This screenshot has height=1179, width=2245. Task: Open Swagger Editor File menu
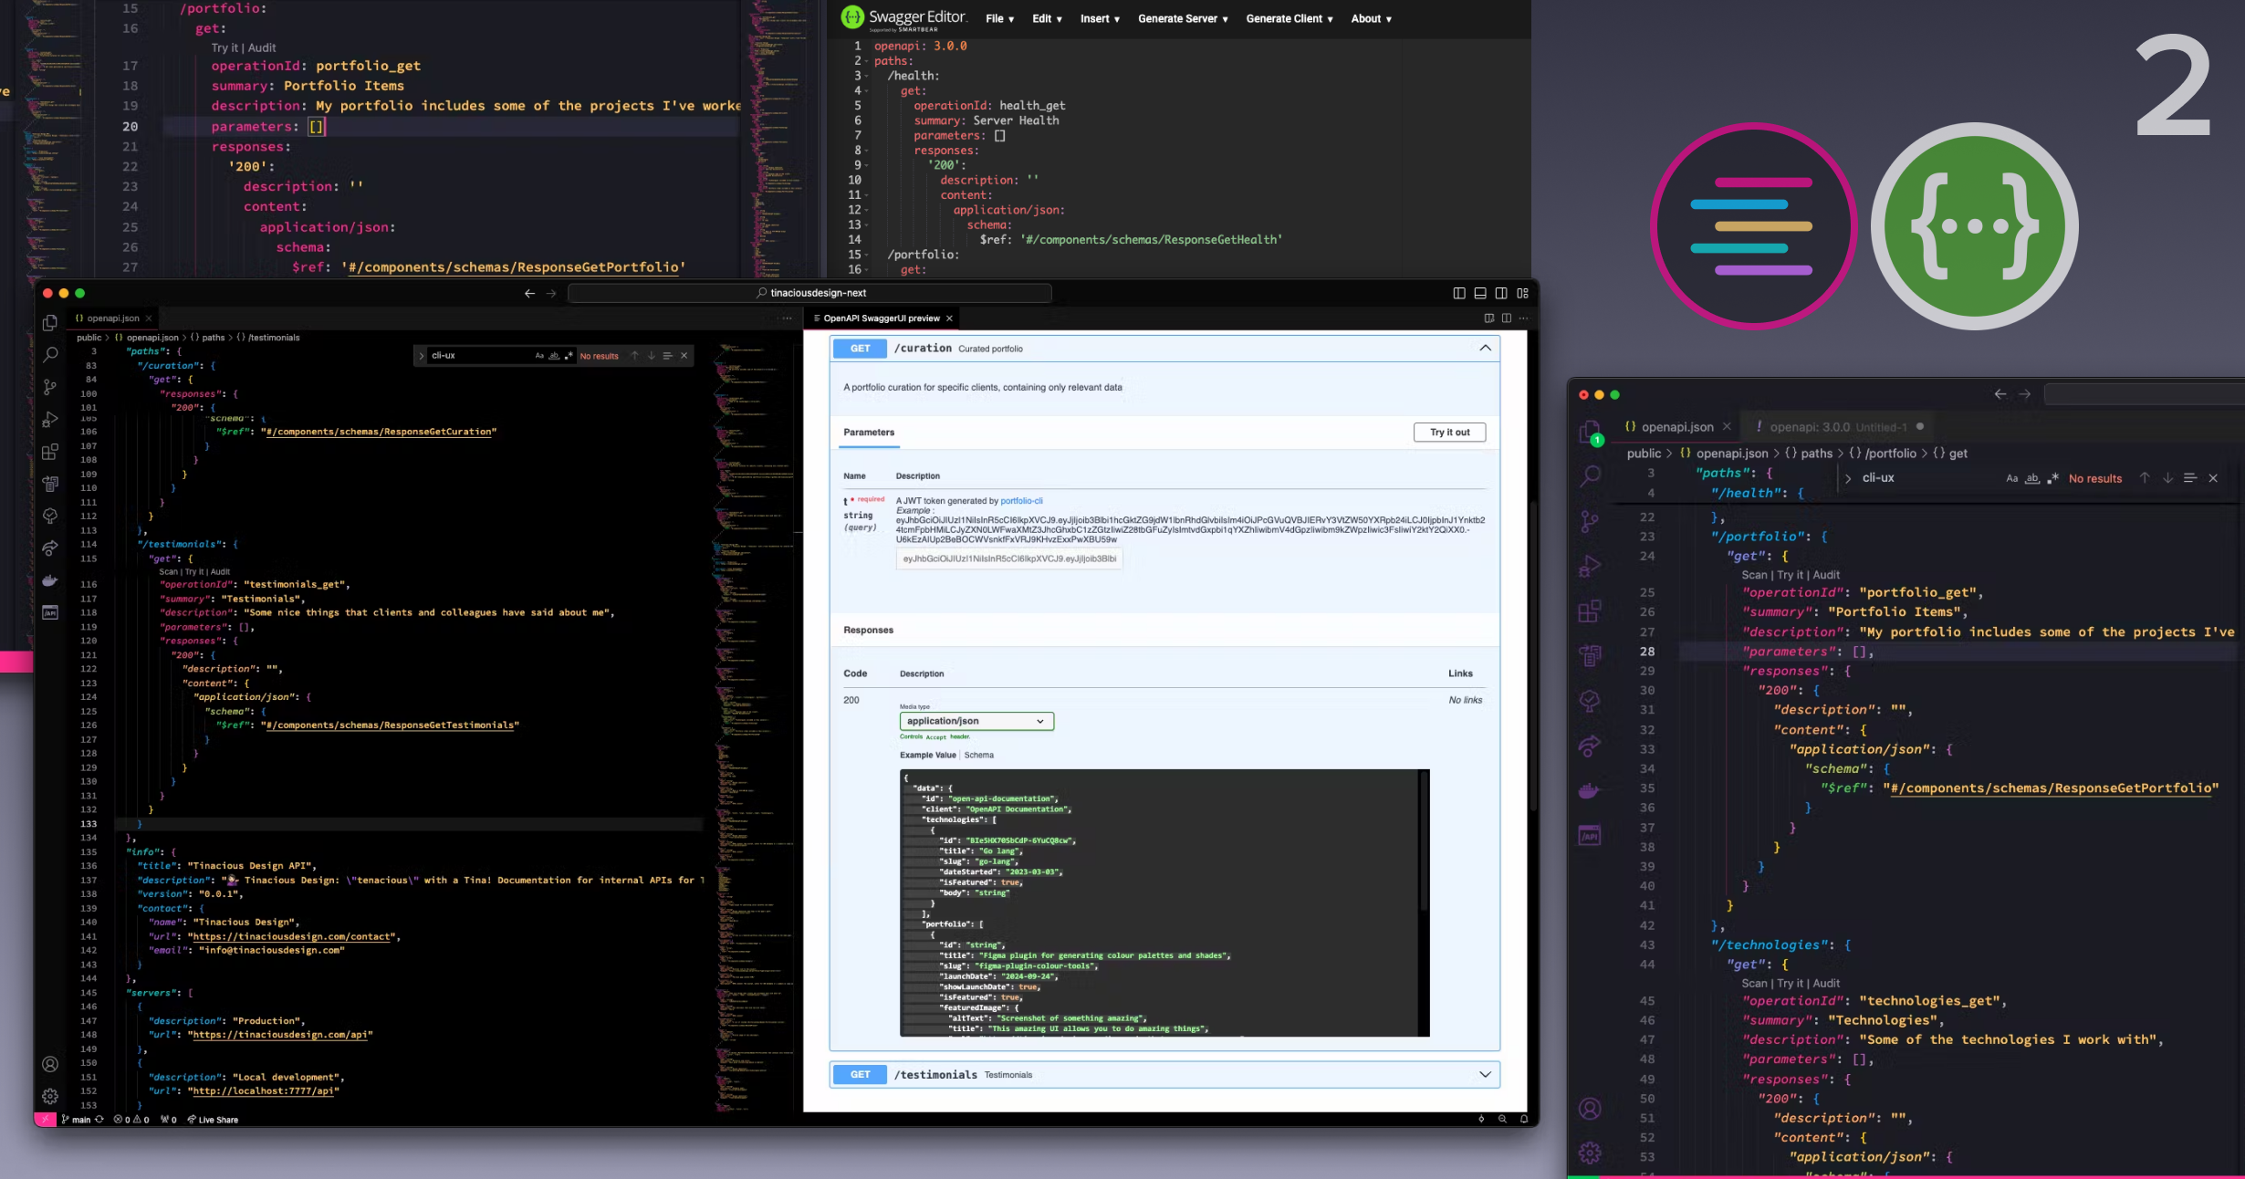coord(999,18)
